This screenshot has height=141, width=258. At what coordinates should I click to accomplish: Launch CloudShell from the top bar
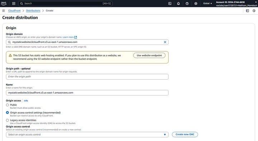click(170, 4)
